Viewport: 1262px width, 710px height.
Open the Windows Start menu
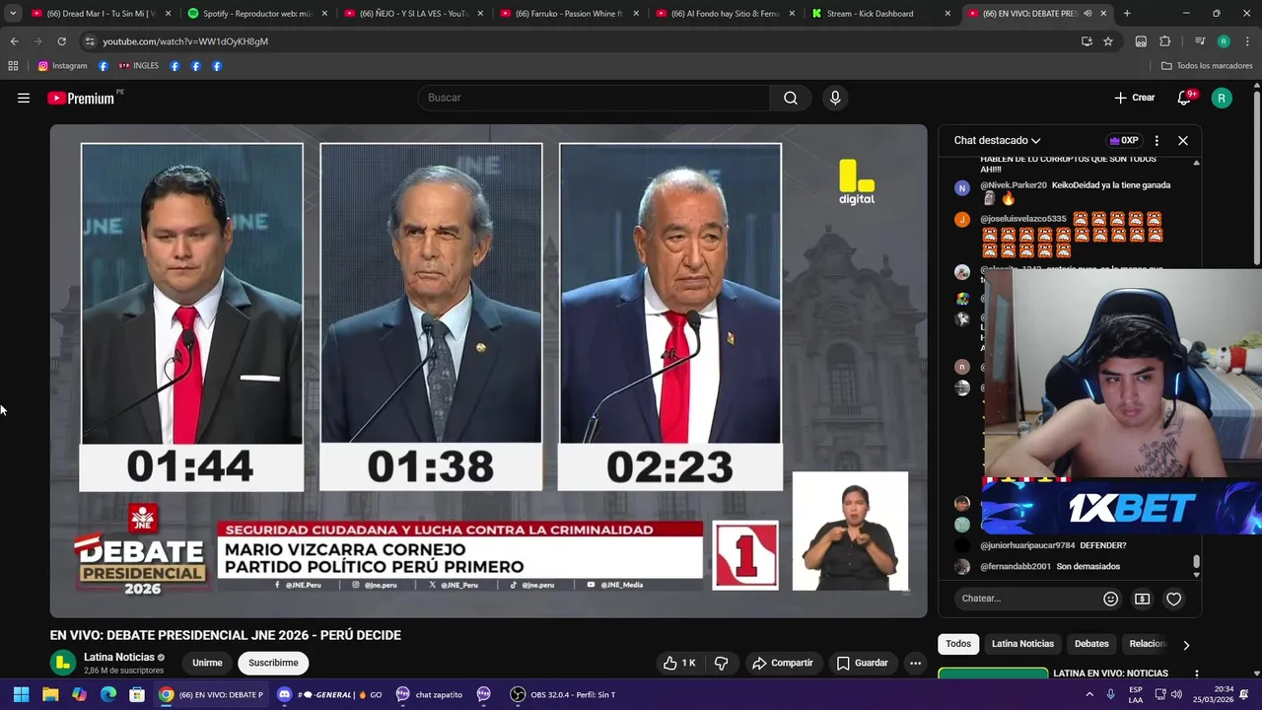(x=21, y=694)
